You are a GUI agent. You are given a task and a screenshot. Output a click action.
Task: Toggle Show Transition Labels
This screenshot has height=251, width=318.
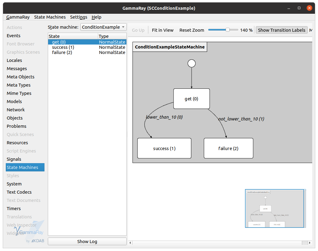281,30
